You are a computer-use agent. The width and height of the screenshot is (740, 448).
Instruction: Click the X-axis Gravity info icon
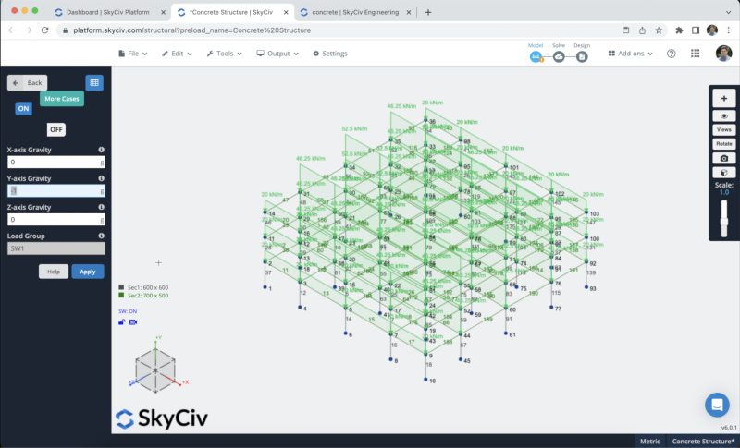pos(101,150)
